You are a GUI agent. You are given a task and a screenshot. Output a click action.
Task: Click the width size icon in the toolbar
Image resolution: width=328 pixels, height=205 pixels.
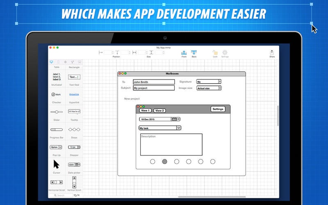pyautogui.click(x=134, y=52)
